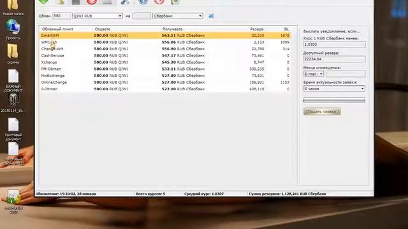This screenshot has height=229, width=408.
Task: Select the 'PM-Obmen' exchanger row
Action: [x=165, y=69]
